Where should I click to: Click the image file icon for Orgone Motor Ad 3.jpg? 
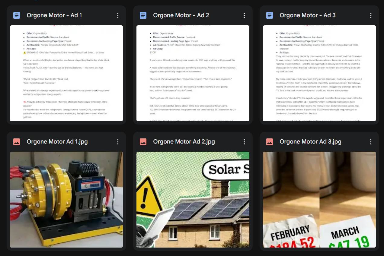270,142
